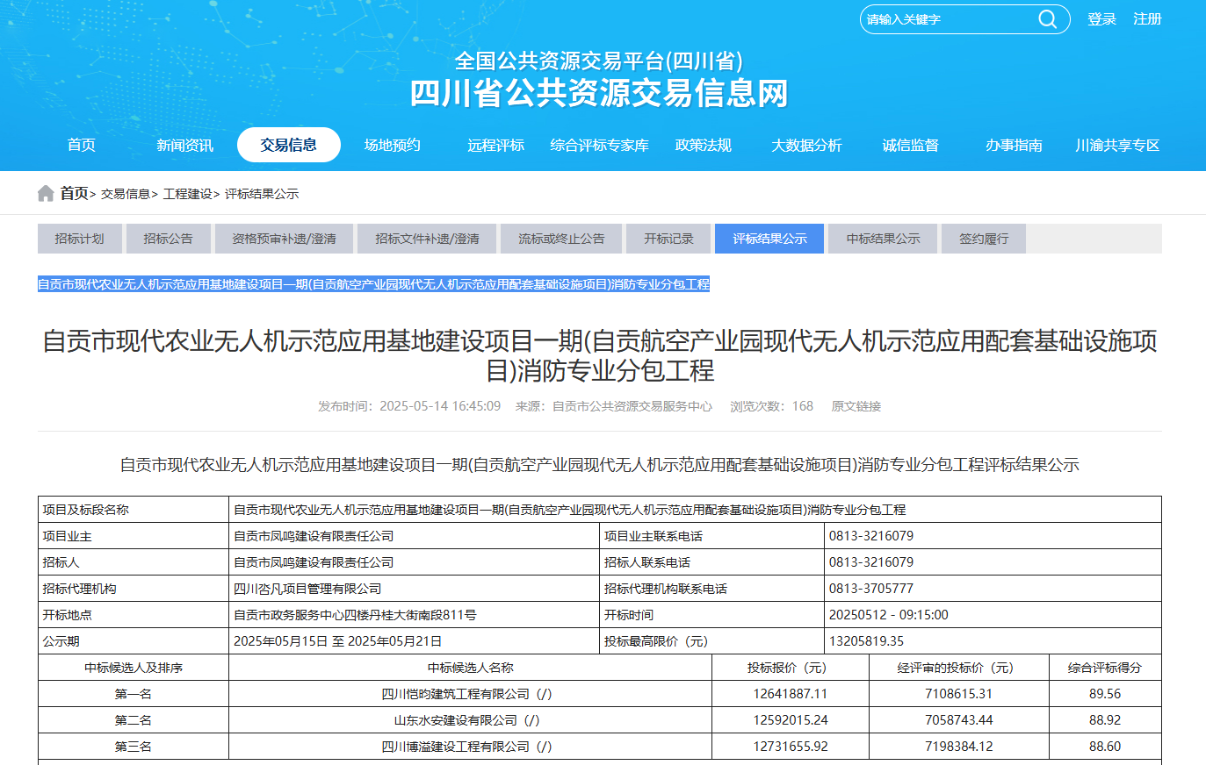Click 工程建设 breadcrumb link
1206x765 pixels.
(x=187, y=194)
